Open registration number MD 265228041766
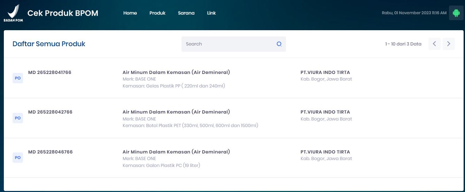The height and width of the screenshot is (192, 465). pyautogui.click(x=50, y=73)
